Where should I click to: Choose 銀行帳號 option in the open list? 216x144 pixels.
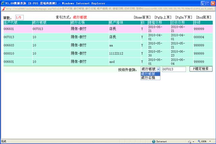pos(150,74)
